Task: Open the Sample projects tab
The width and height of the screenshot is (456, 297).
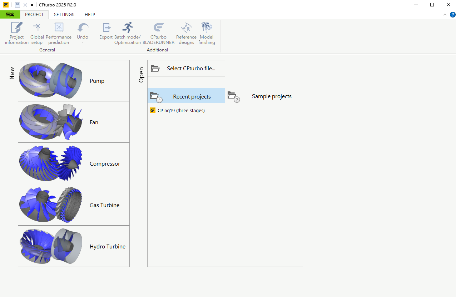Action: pyautogui.click(x=264, y=96)
